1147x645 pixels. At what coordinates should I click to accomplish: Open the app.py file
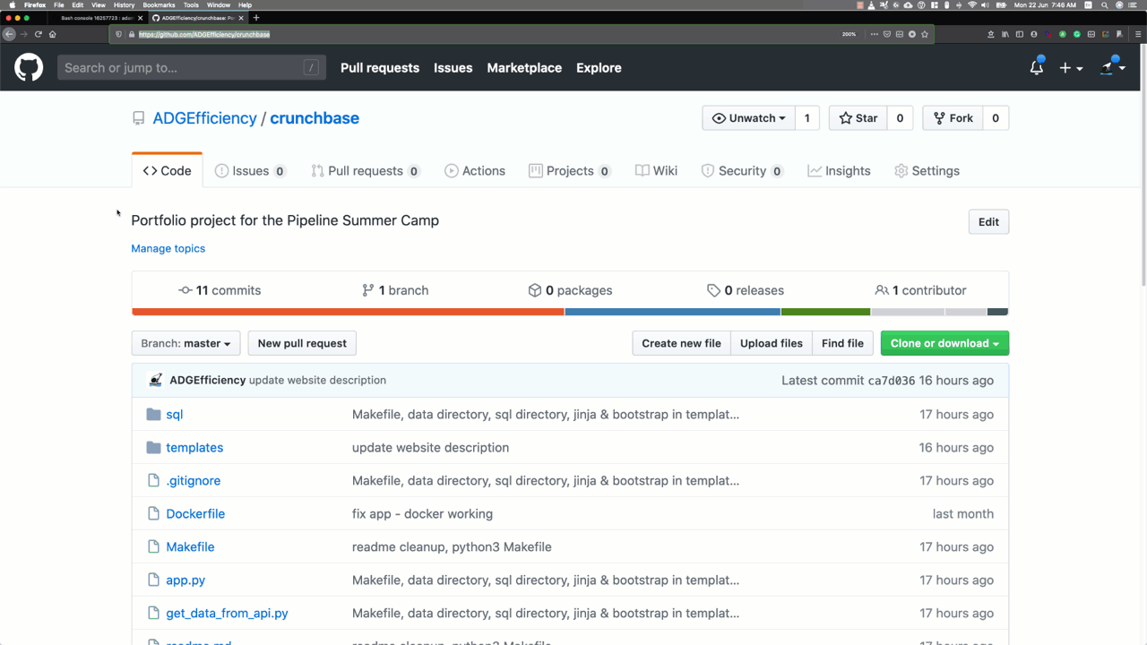[185, 580]
